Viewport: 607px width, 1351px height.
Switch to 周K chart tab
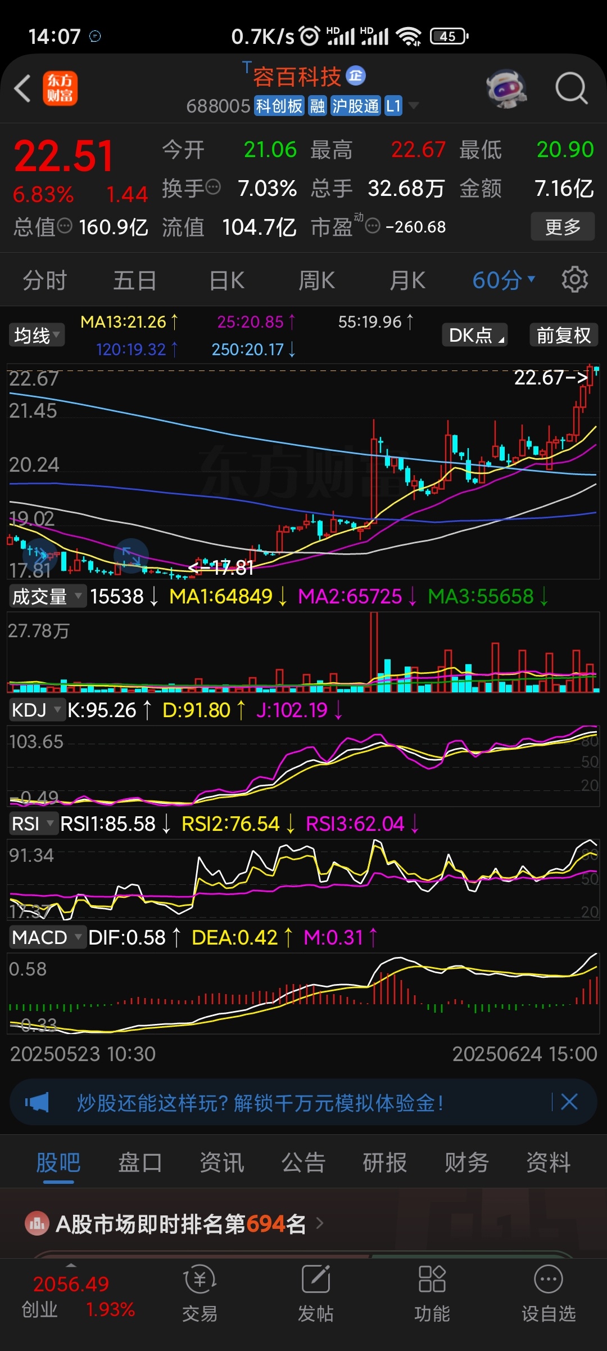click(x=316, y=280)
